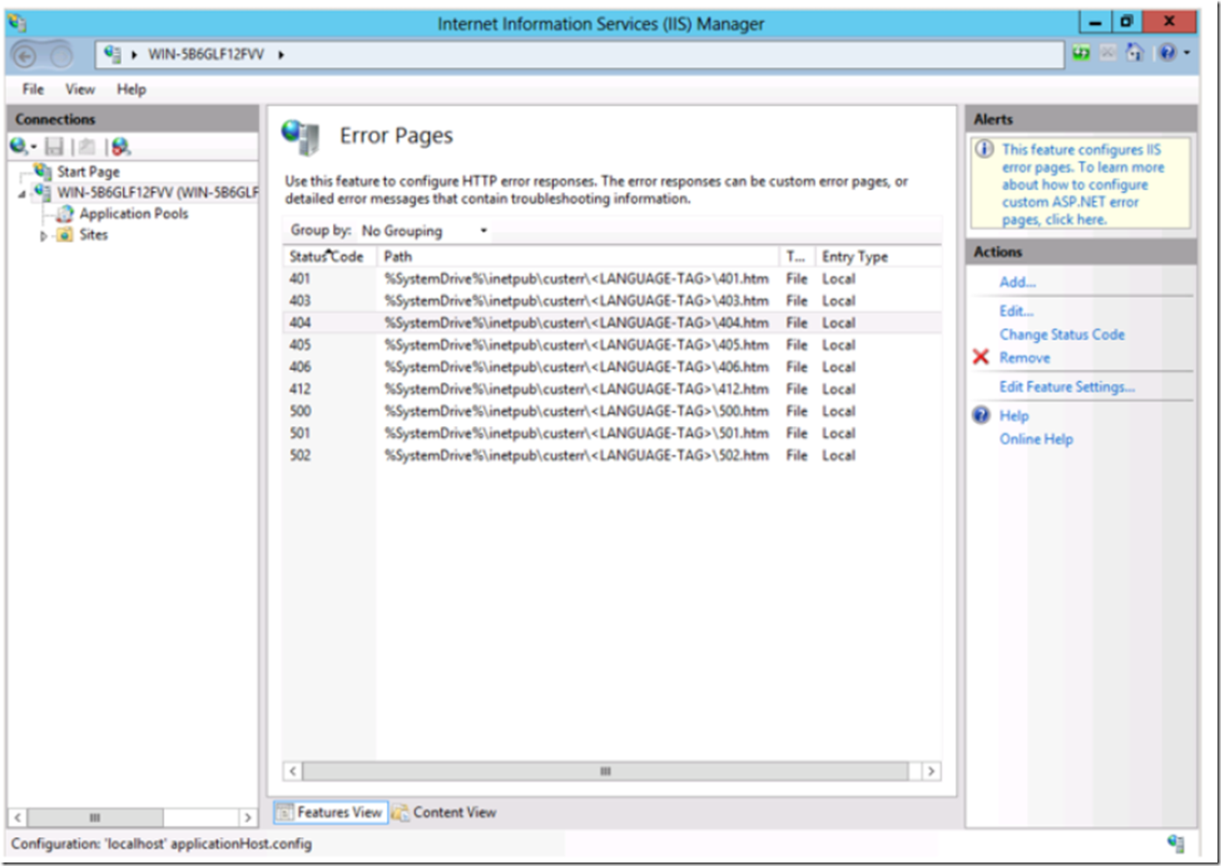This screenshot has width=1221, height=866.
Task: Click the Add... action link
Action: click(1017, 282)
